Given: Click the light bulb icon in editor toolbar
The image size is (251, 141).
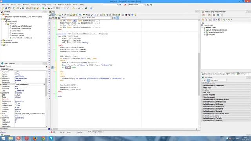Looking at the screenshot, I should [135, 15].
